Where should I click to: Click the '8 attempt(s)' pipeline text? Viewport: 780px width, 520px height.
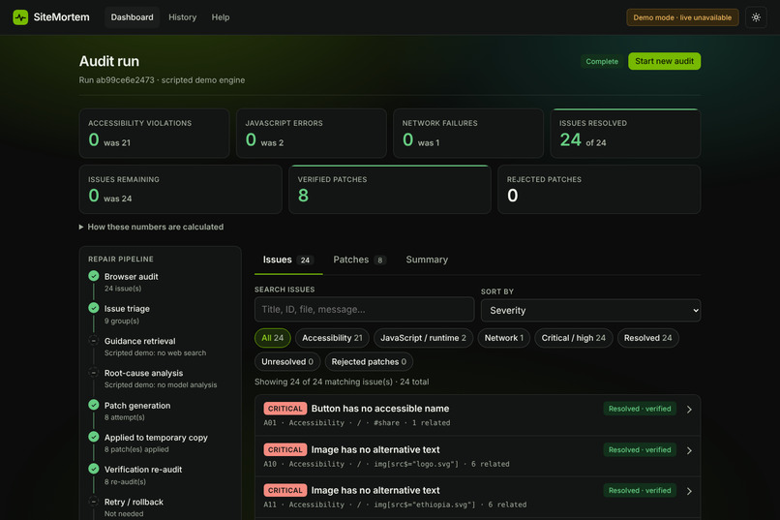[125, 417]
